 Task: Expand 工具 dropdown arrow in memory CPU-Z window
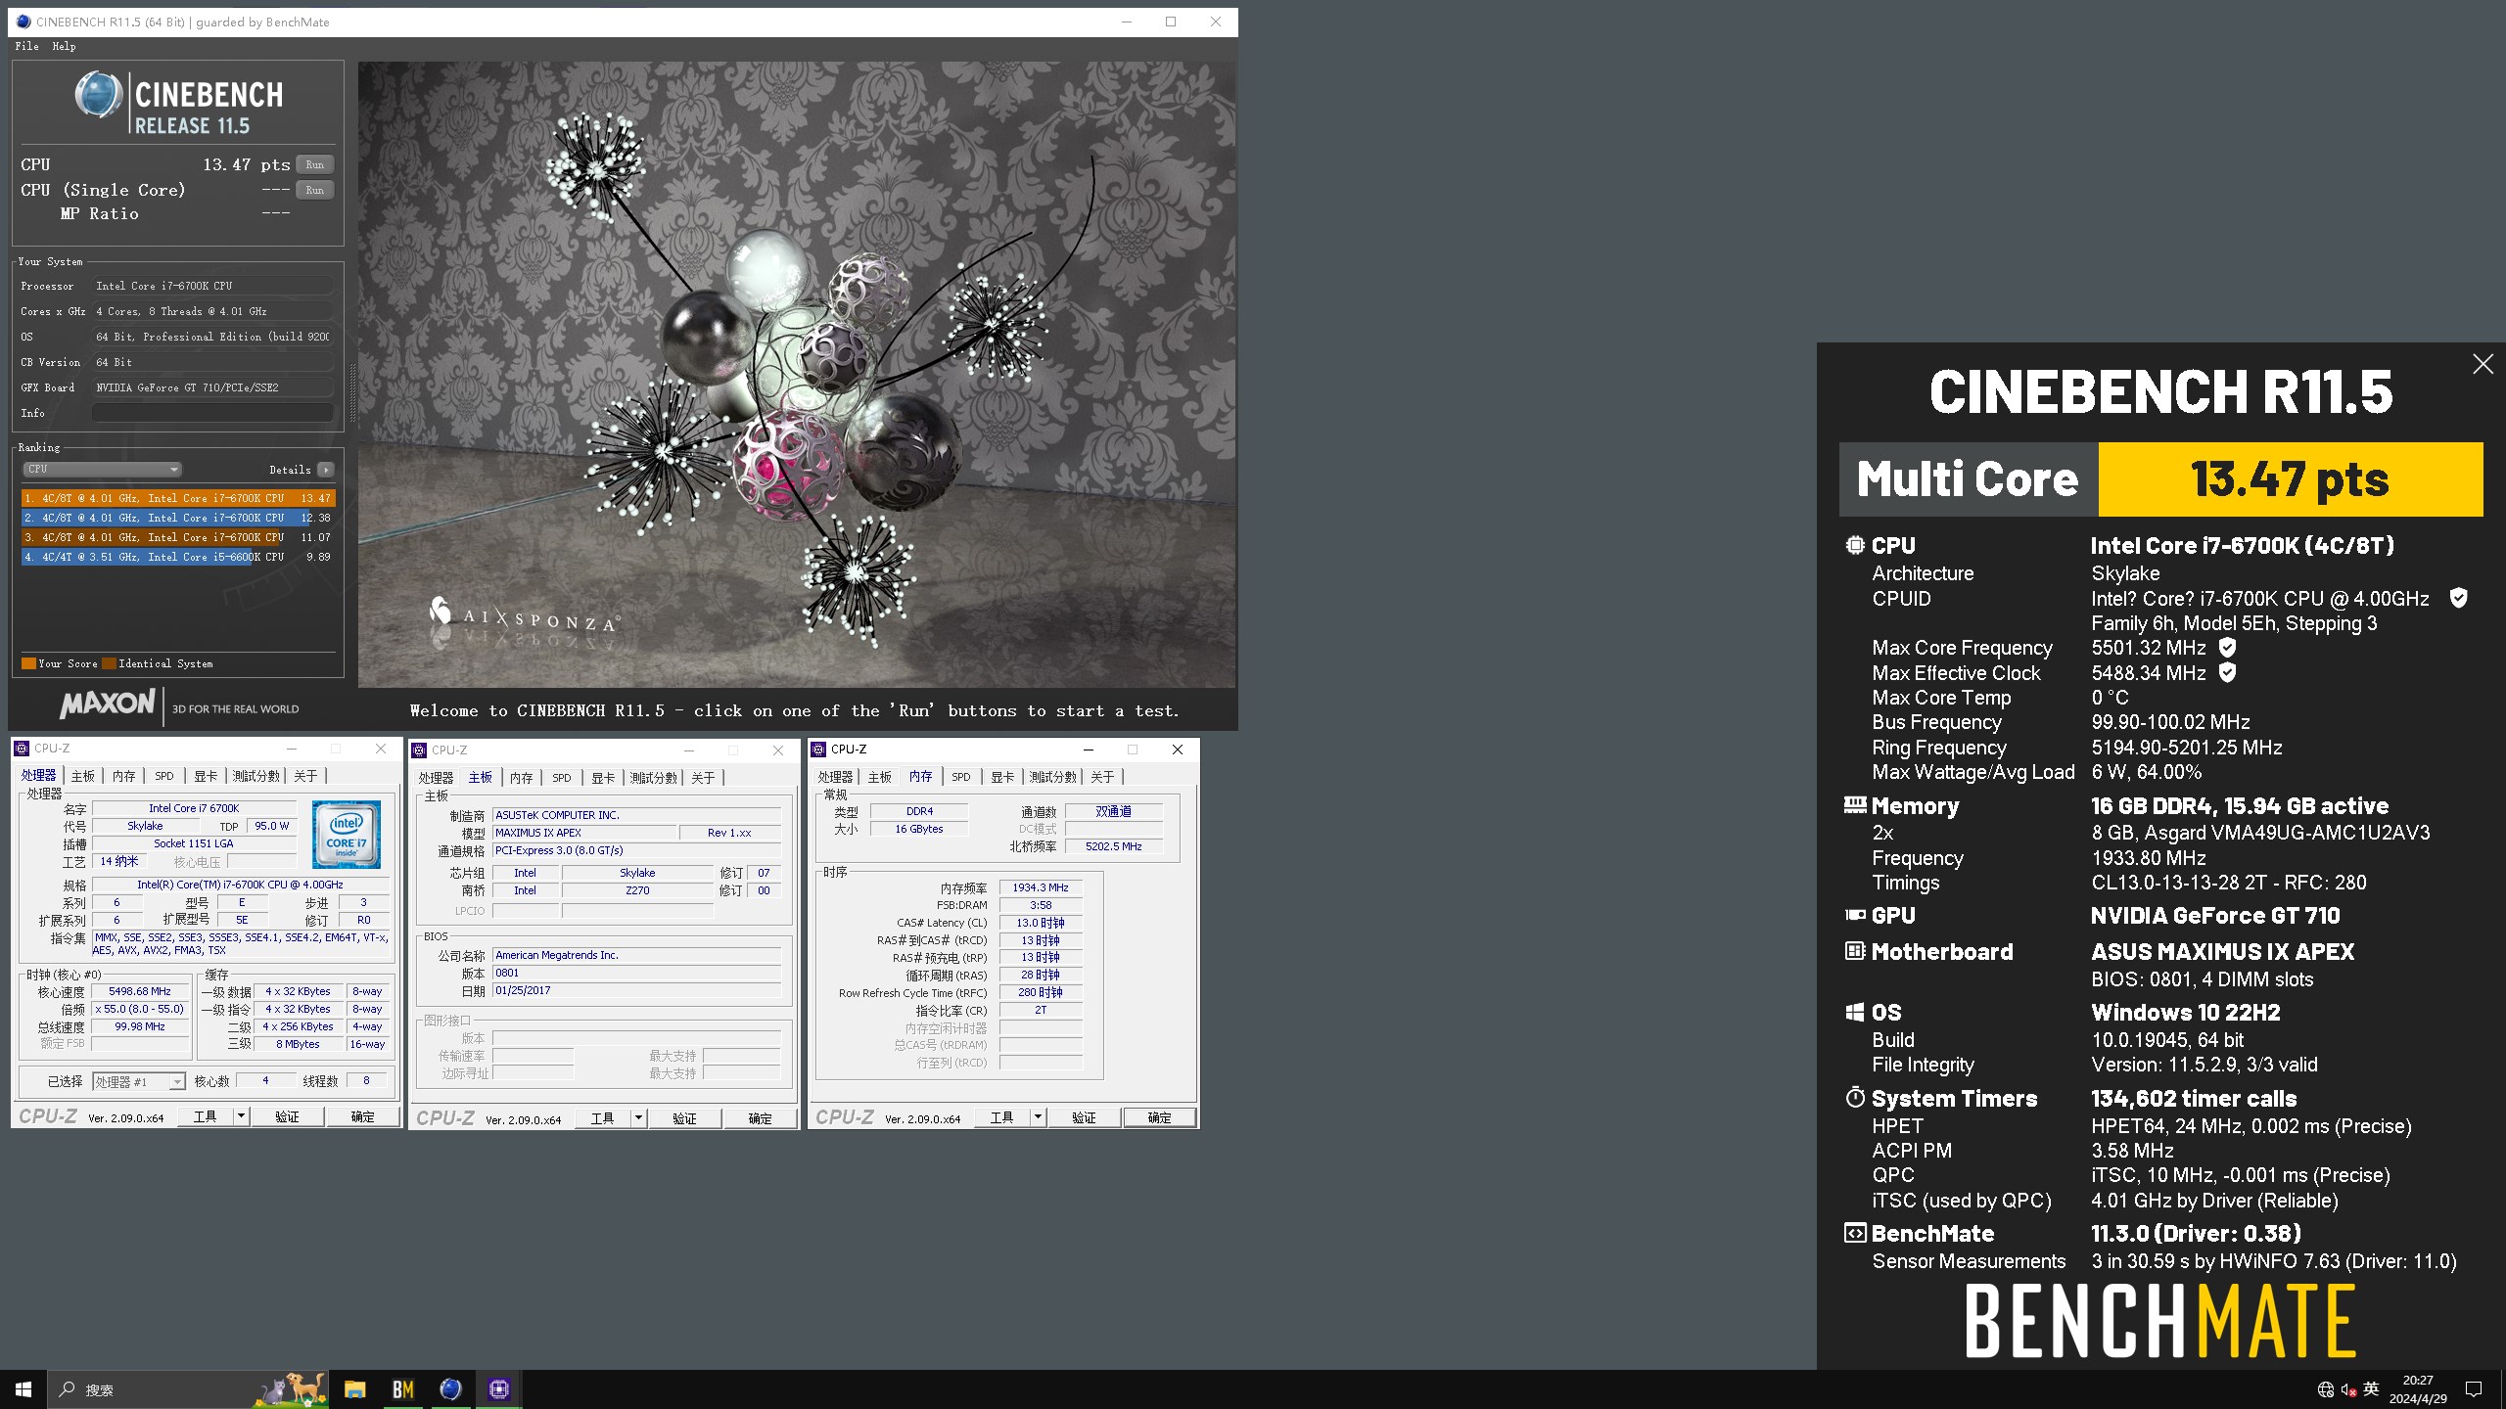click(x=1038, y=1117)
